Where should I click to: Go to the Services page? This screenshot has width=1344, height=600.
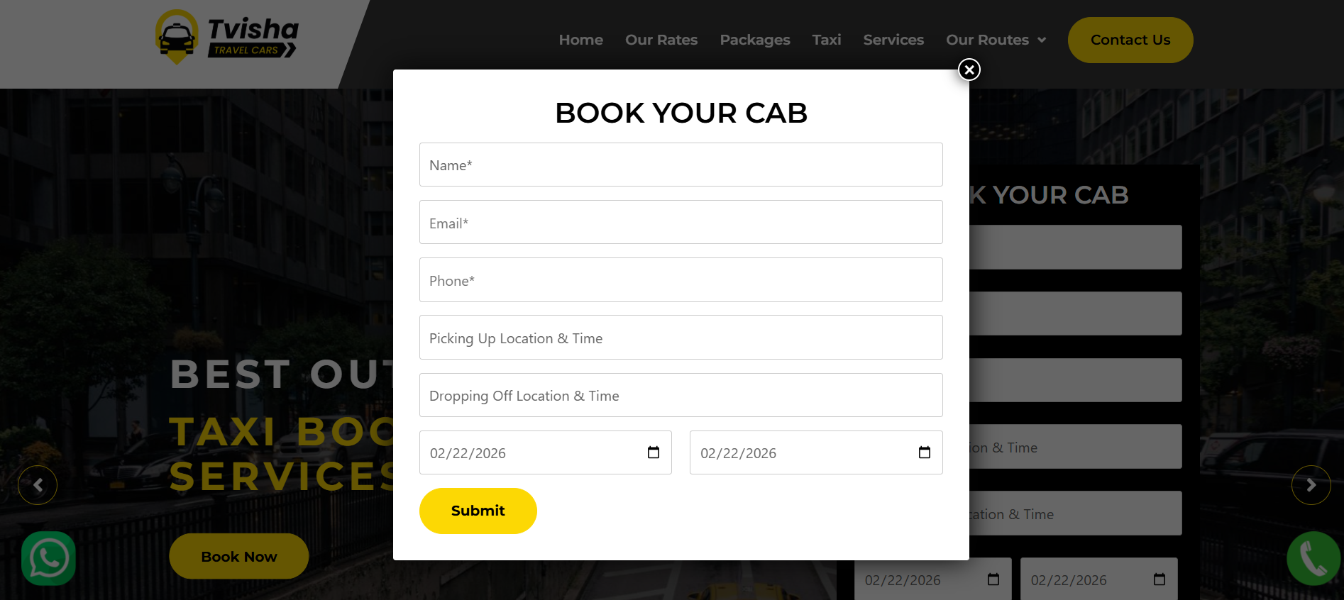click(893, 40)
